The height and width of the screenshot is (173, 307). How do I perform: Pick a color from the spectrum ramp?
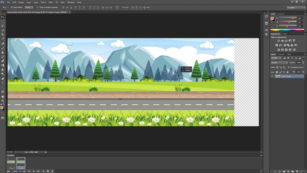coord(287,30)
